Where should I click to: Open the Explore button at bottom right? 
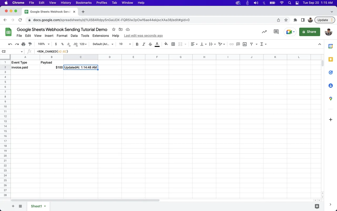[x=317, y=206]
